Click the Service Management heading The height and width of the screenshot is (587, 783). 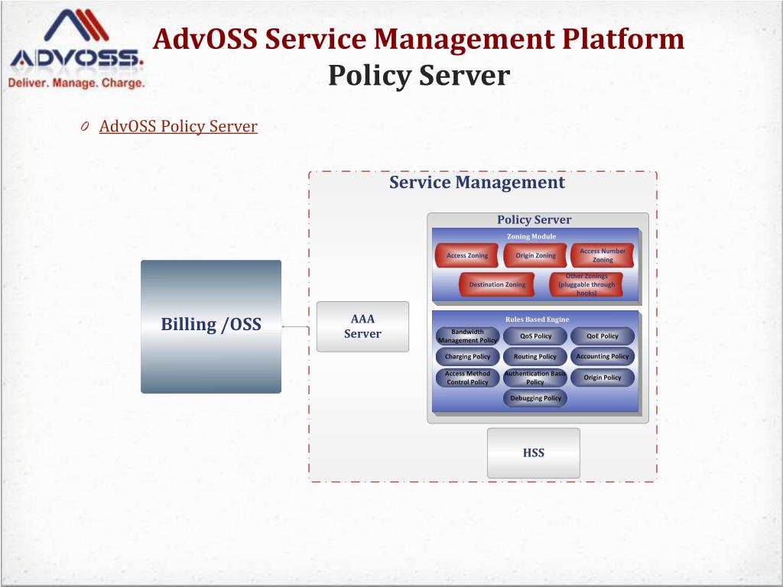click(477, 183)
